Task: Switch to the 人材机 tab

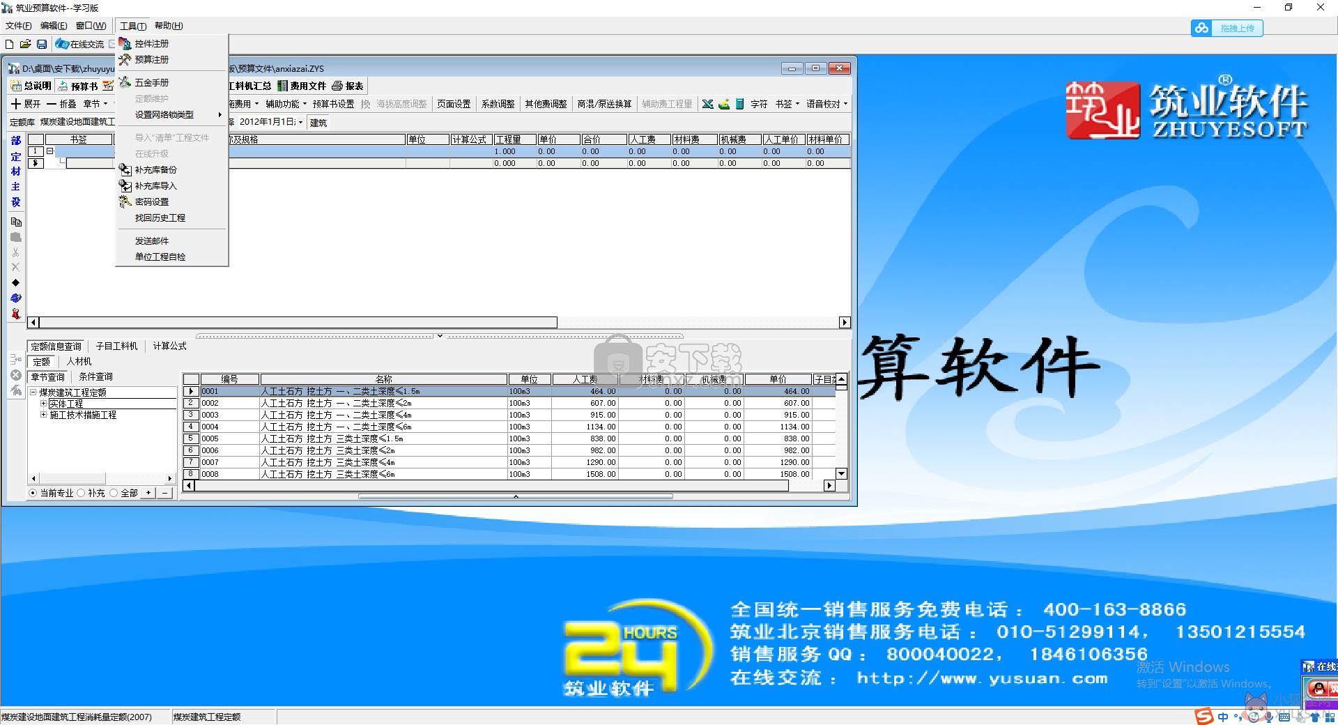Action: pos(79,361)
